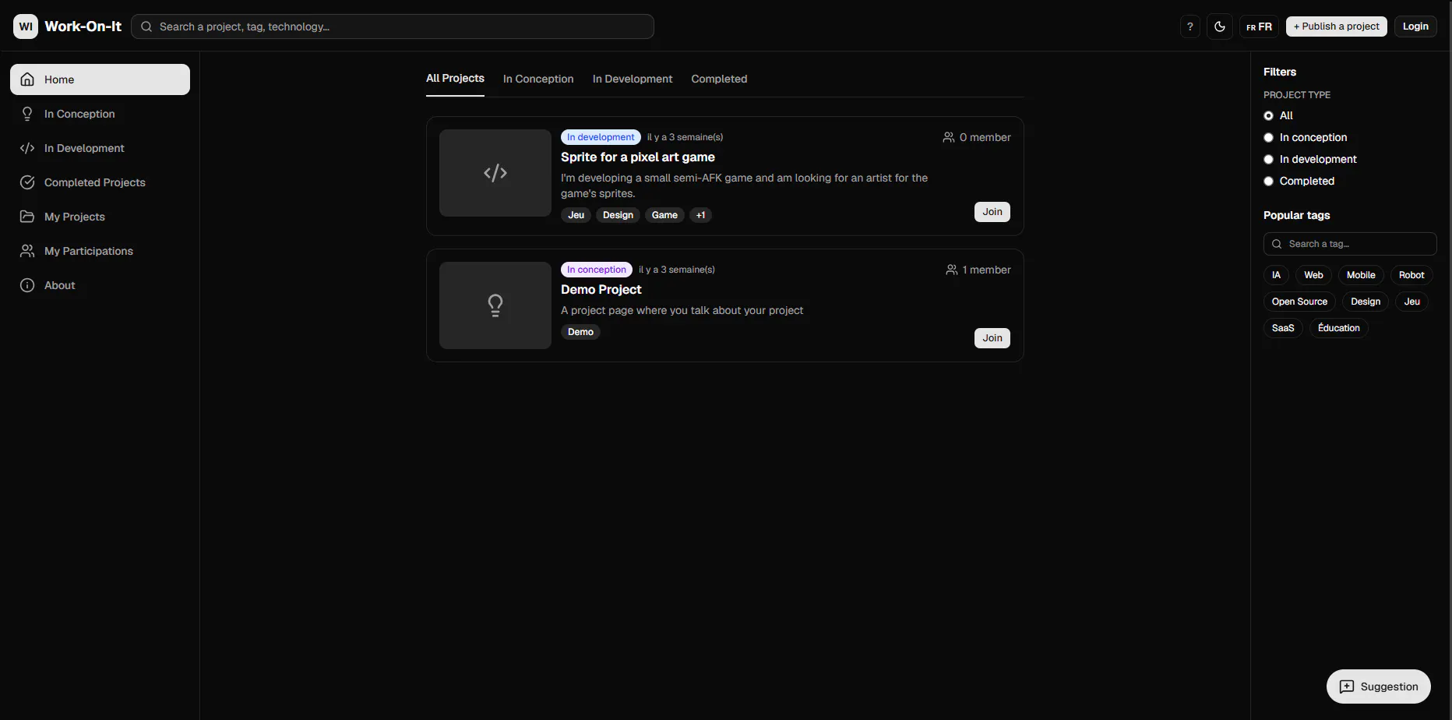Click the Design tag on Sprite project card

(618, 215)
